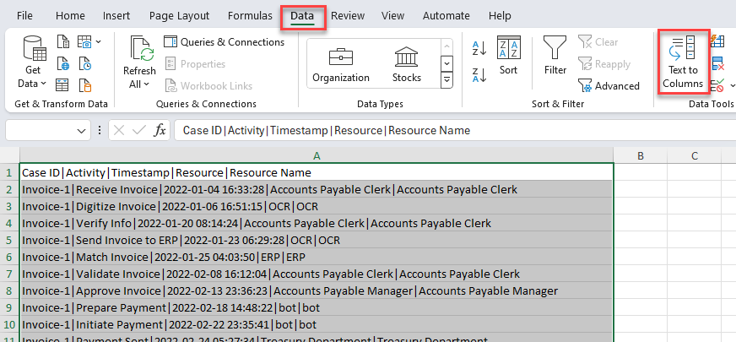Click the cell starting "Case ID|Activity"
The height and width of the screenshot is (342, 736).
317,173
